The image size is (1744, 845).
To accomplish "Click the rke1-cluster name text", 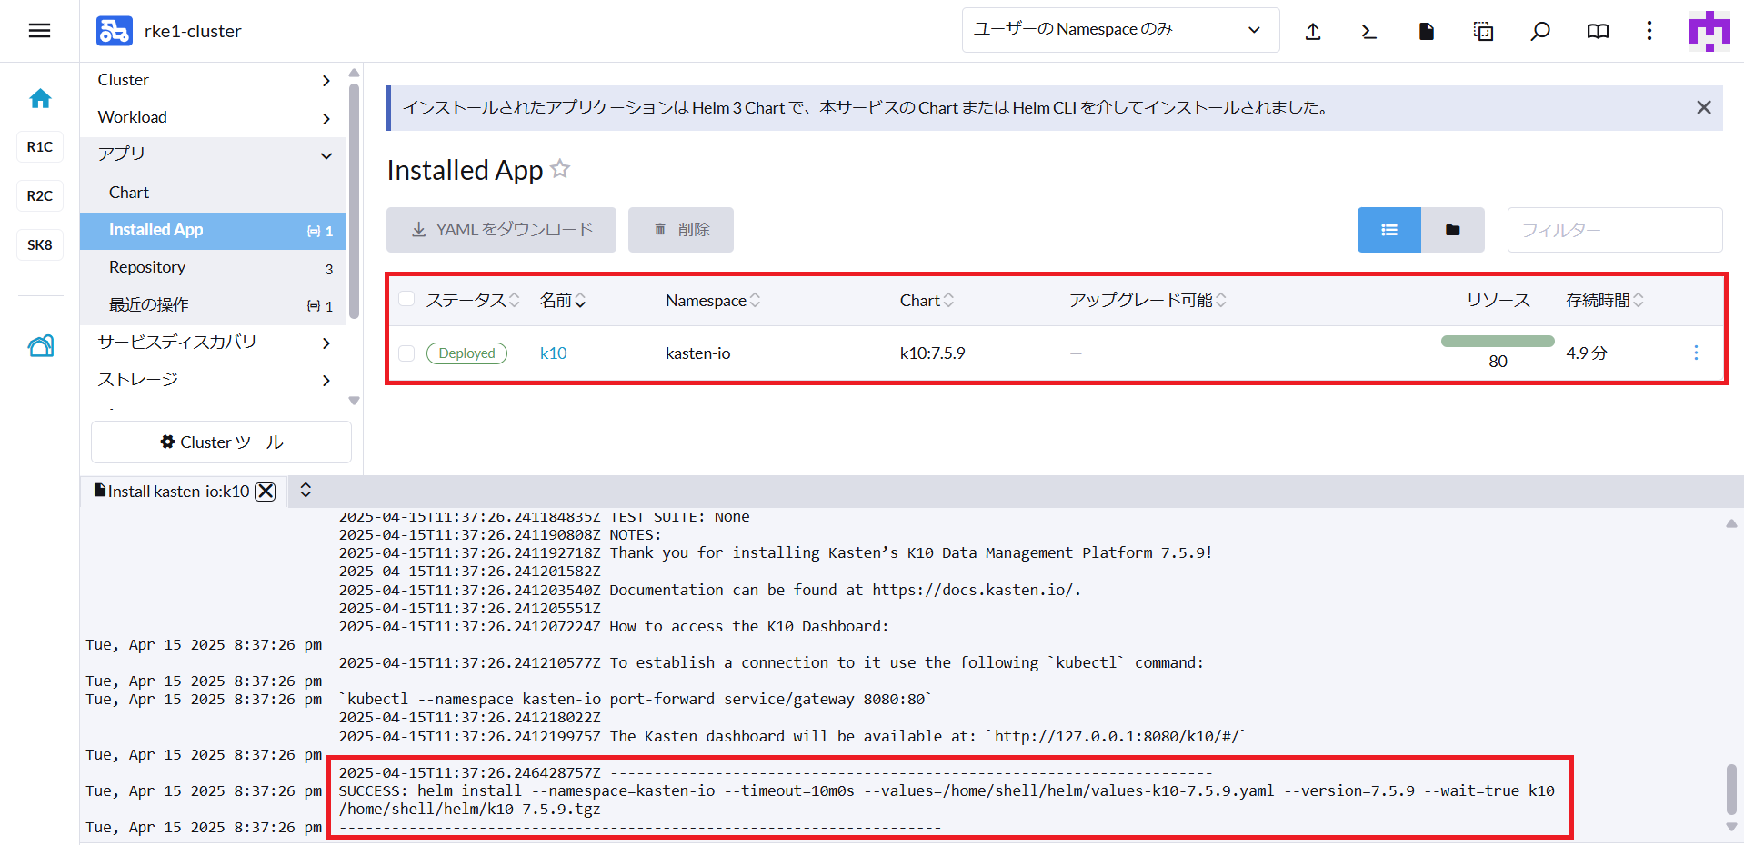I will point(193,31).
